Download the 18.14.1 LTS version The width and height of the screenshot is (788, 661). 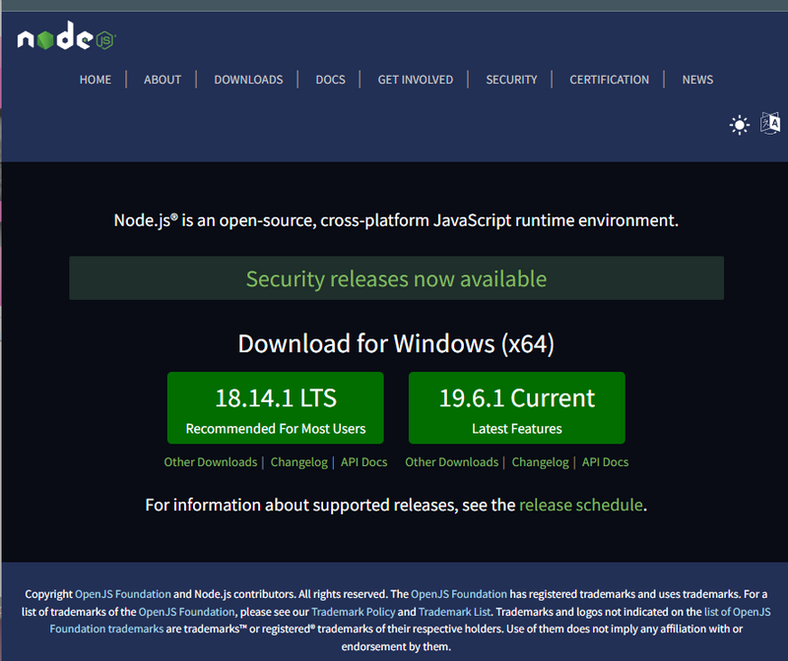(275, 407)
